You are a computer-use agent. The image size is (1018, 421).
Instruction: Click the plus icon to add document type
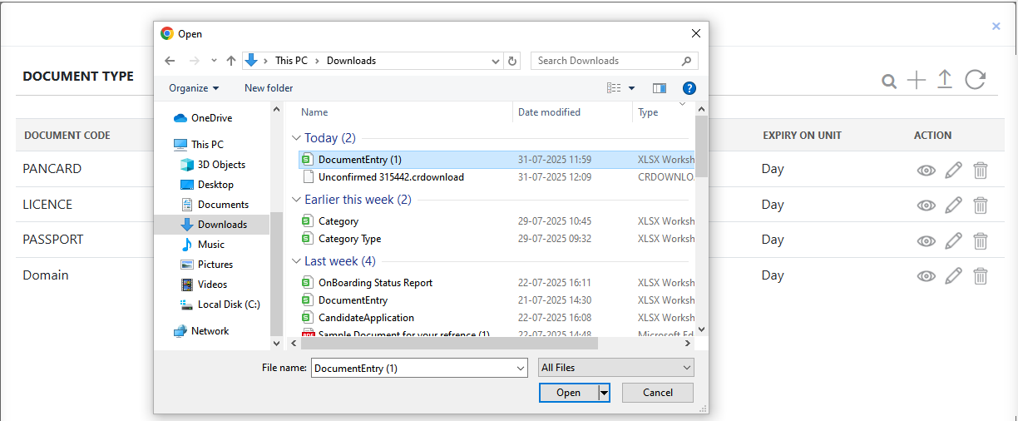click(x=917, y=80)
